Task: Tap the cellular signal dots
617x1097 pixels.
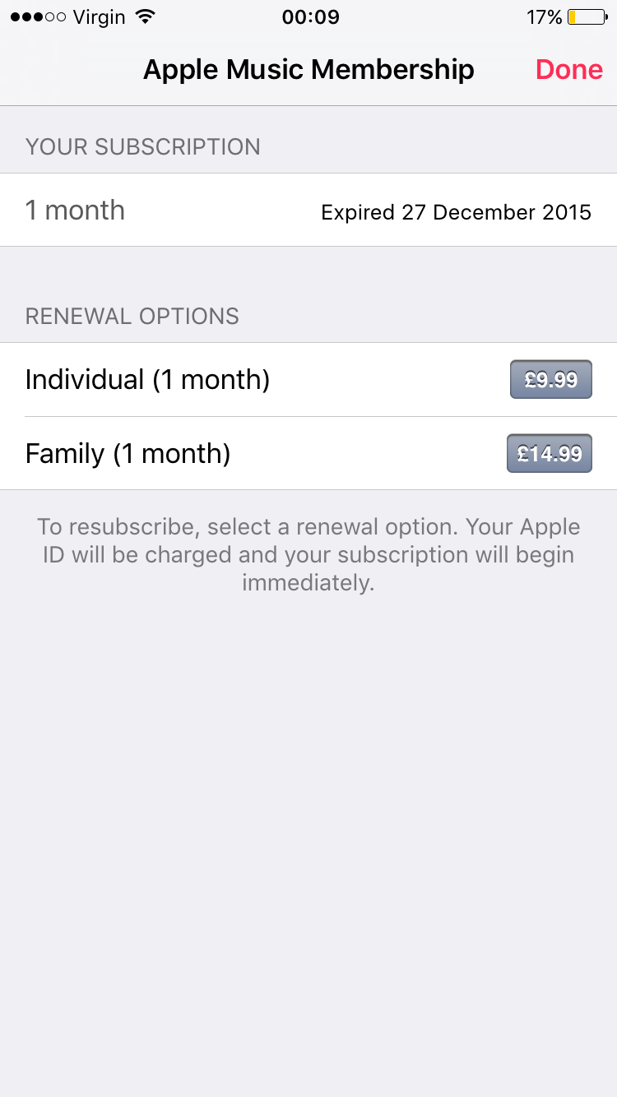Action: (x=37, y=17)
